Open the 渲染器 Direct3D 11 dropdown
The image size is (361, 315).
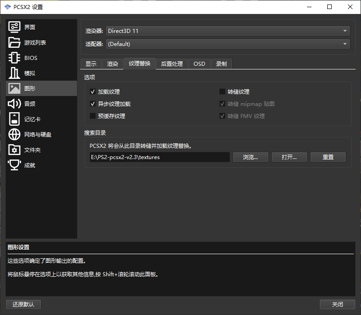coord(228,31)
